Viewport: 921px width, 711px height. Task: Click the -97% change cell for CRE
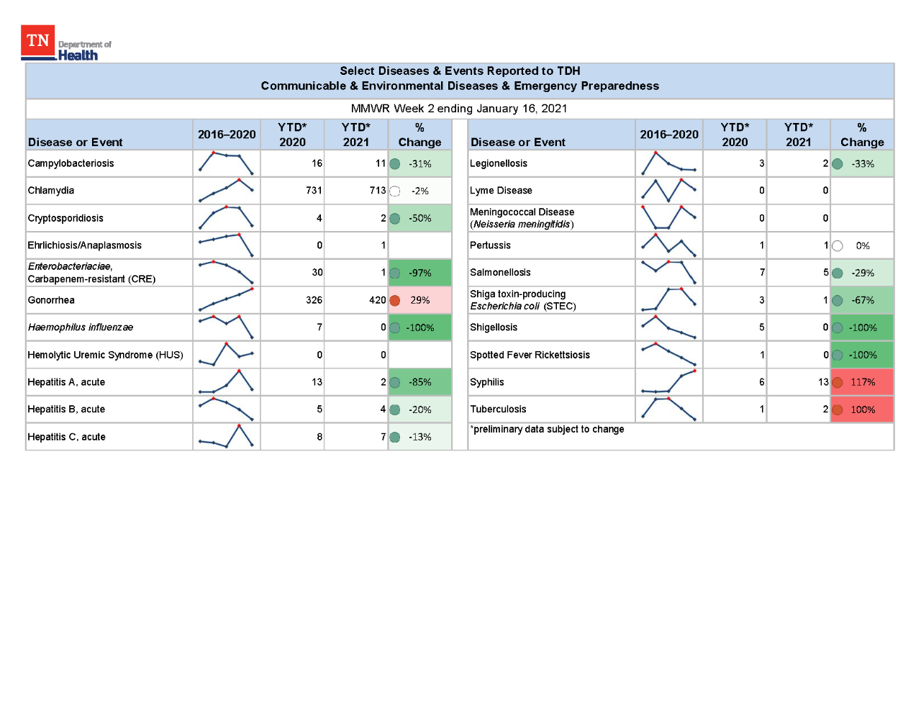click(420, 273)
